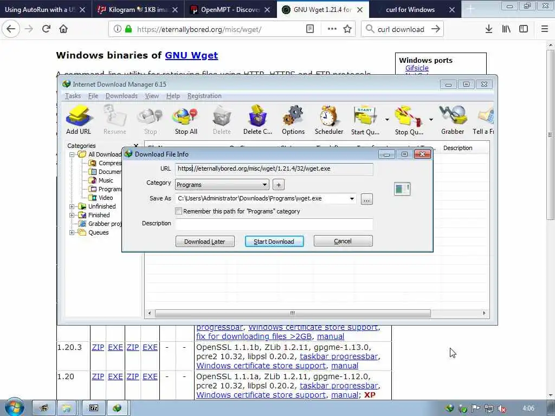Open the Downloads menu
The width and height of the screenshot is (555, 416).
tap(121, 96)
